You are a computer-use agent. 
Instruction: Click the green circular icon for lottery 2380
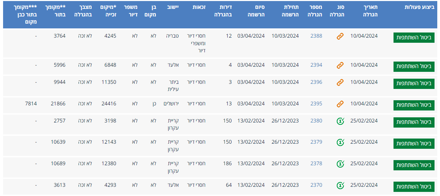[x=340, y=121]
